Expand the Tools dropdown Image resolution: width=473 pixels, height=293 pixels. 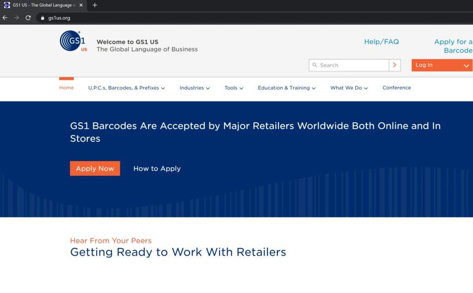[x=234, y=88]
